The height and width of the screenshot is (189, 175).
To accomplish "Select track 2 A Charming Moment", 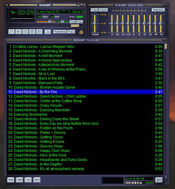I will coord(85,51).
